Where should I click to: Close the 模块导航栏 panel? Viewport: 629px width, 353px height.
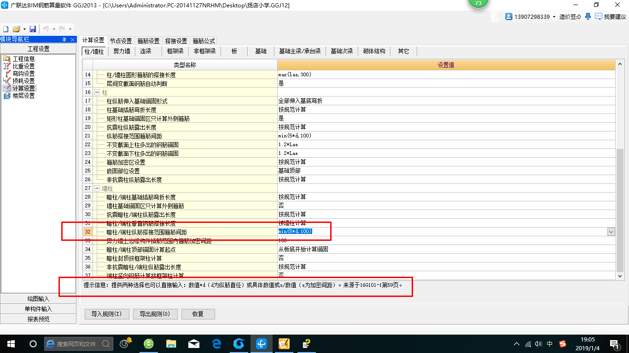(73, 40)
